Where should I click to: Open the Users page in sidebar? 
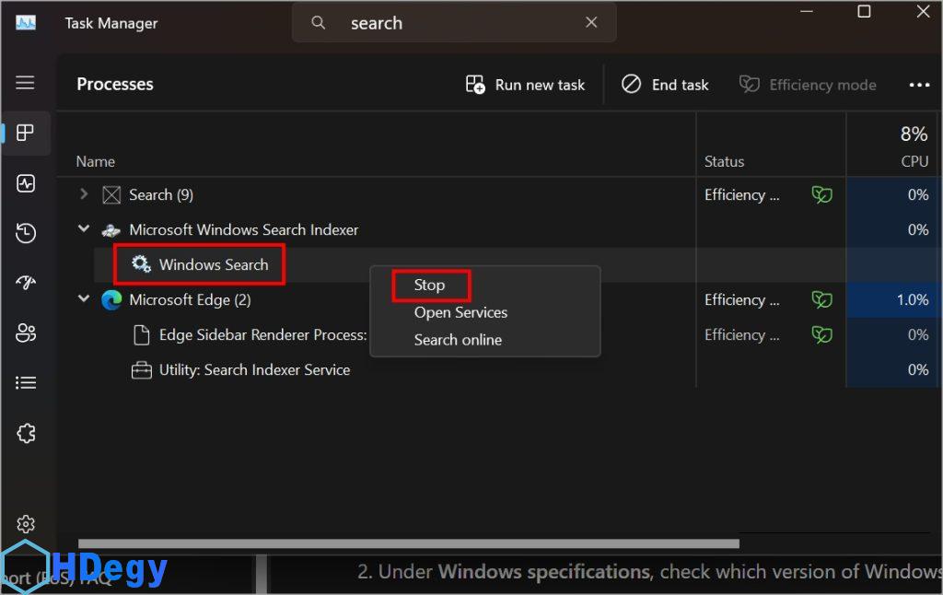26,333
